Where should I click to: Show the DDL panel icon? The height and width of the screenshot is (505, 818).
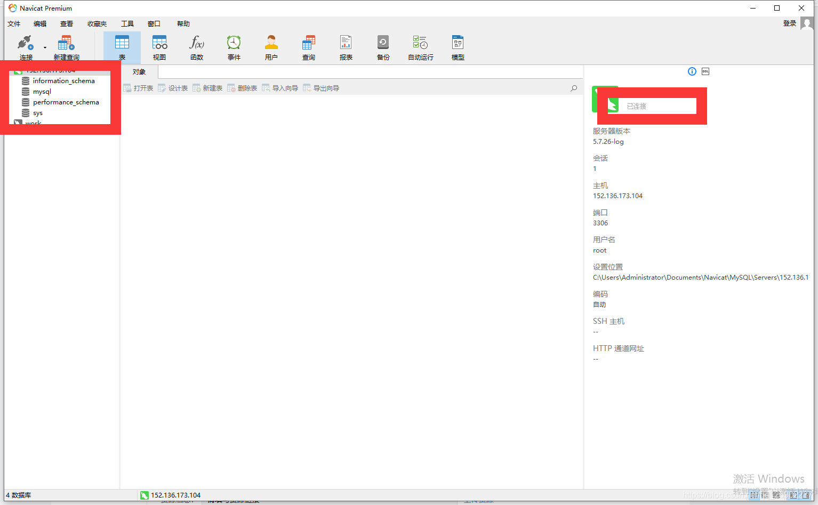705,71
